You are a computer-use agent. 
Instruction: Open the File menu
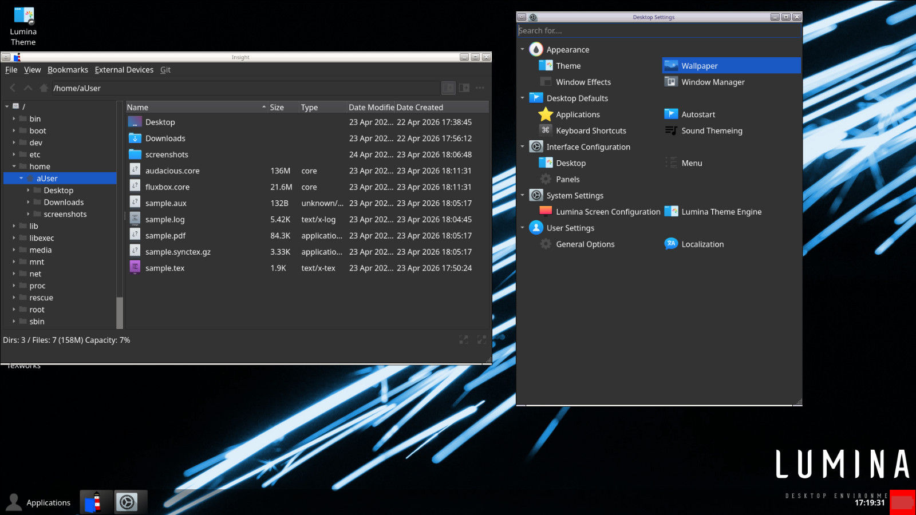[x=11, y=70]
